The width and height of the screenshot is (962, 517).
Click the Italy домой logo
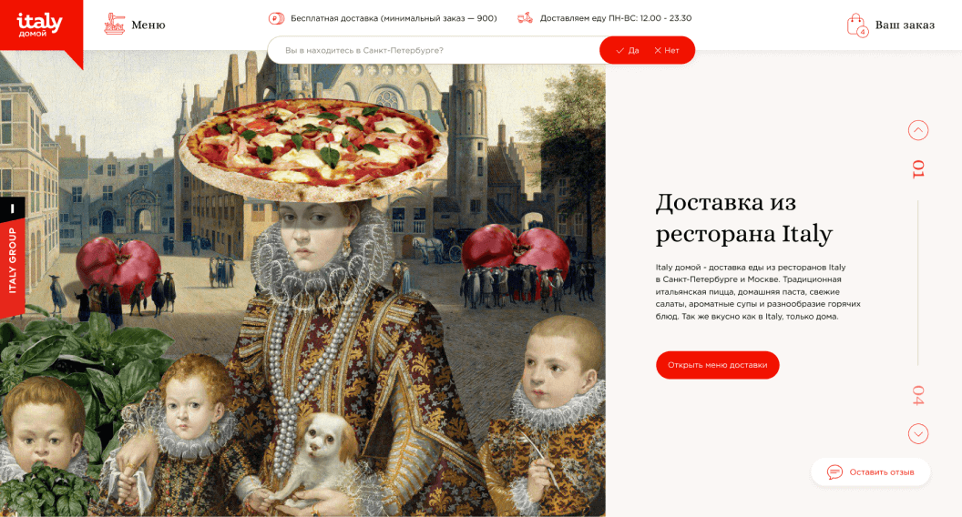[x=40, y=25]
